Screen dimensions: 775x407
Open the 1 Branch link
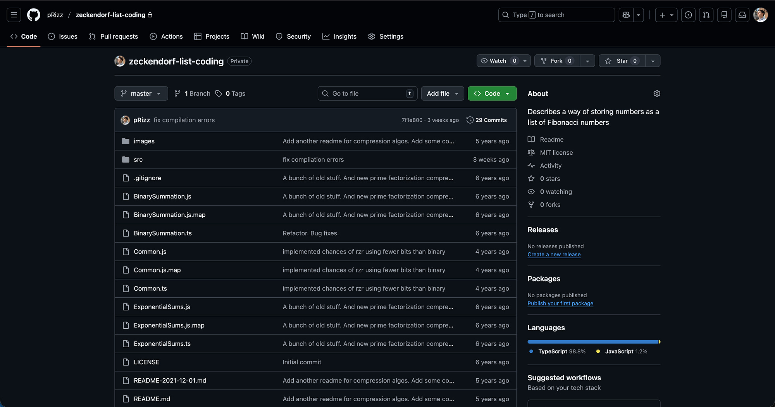click(x=192, y=93)
